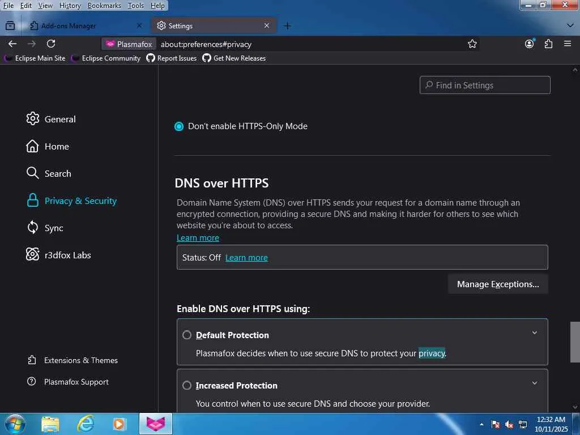Open the tab overview button left of tabs
The image size is (580, 435).
point(10,26)
